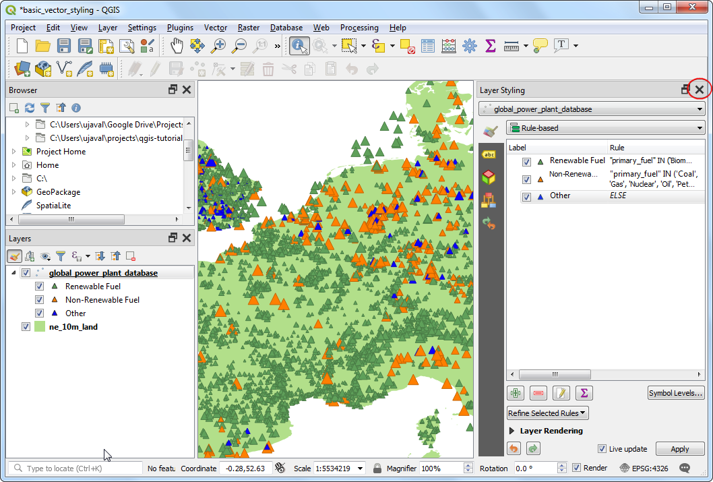
Task: Open the Rule-based renderer dropdown
Action: [x=604, y=128]
